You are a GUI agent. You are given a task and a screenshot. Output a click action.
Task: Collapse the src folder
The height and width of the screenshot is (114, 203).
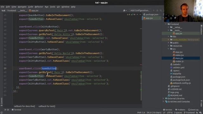click(168, 49)
